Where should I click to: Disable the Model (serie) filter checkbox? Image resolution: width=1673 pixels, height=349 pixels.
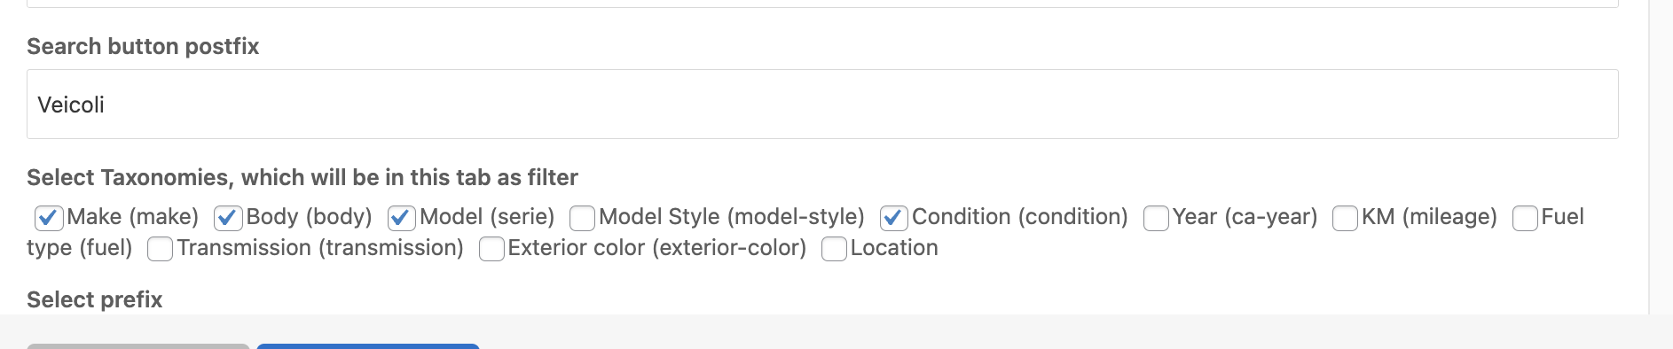point(402,217)
